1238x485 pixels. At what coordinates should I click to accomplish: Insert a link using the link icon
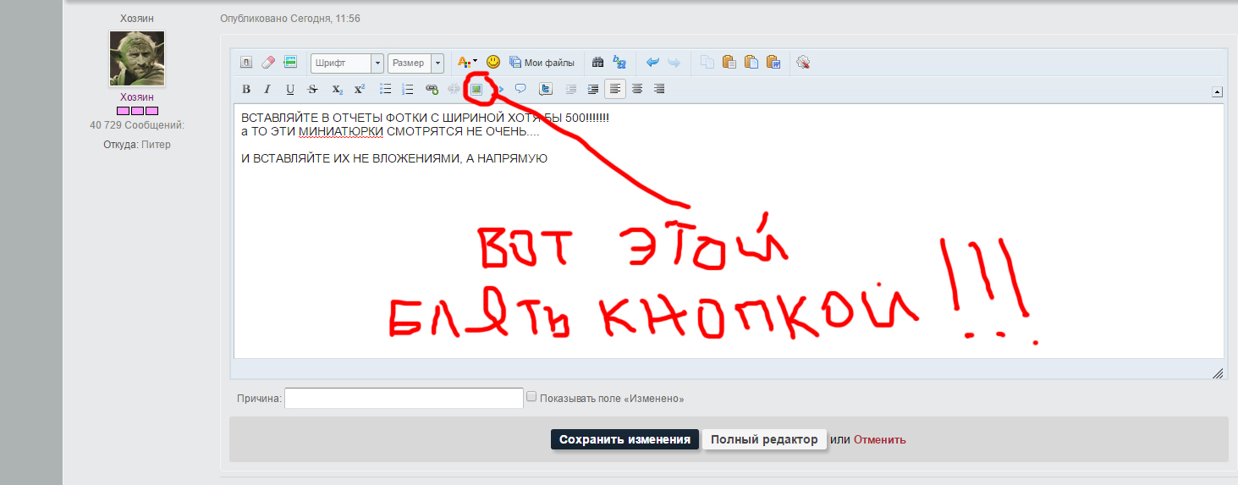(x=432, y=89)
